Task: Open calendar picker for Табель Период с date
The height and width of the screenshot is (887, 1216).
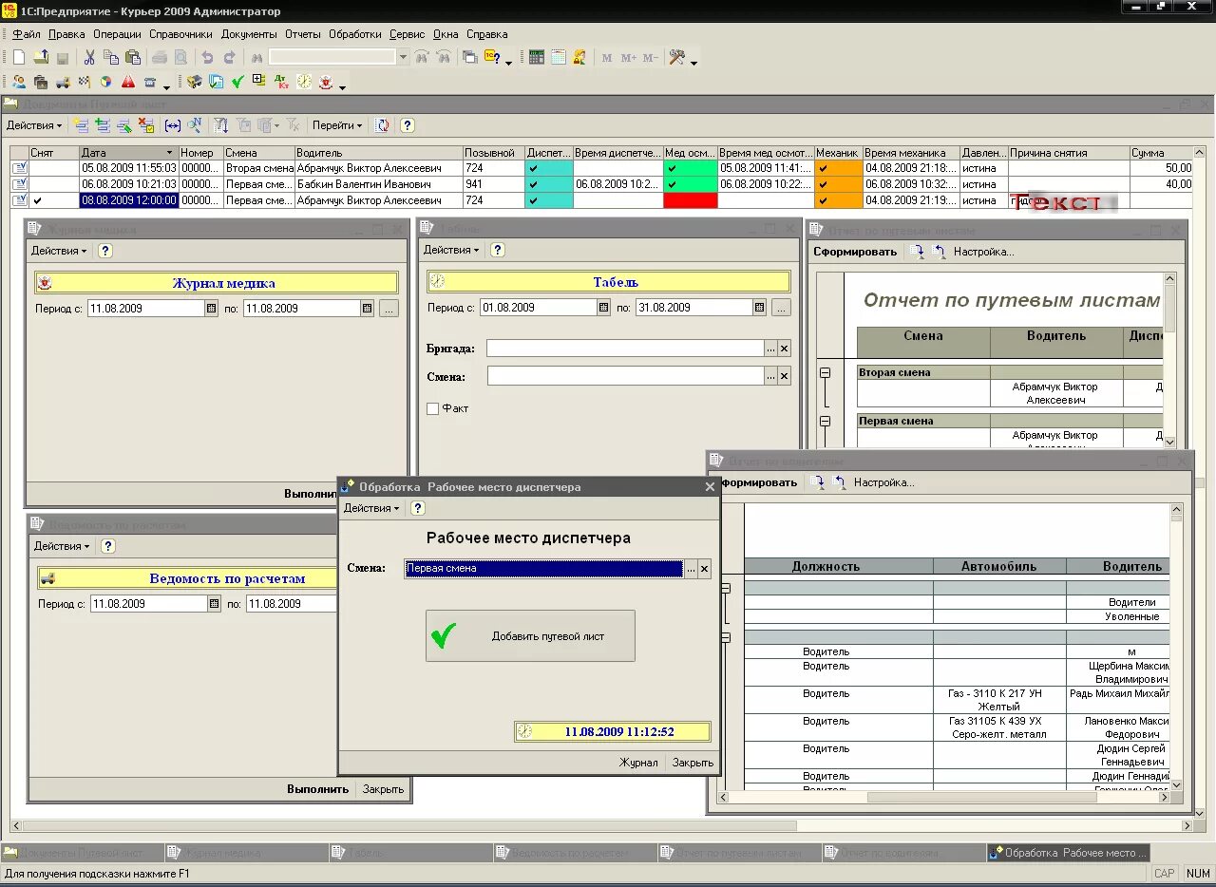Action: [x=603, y=308]
